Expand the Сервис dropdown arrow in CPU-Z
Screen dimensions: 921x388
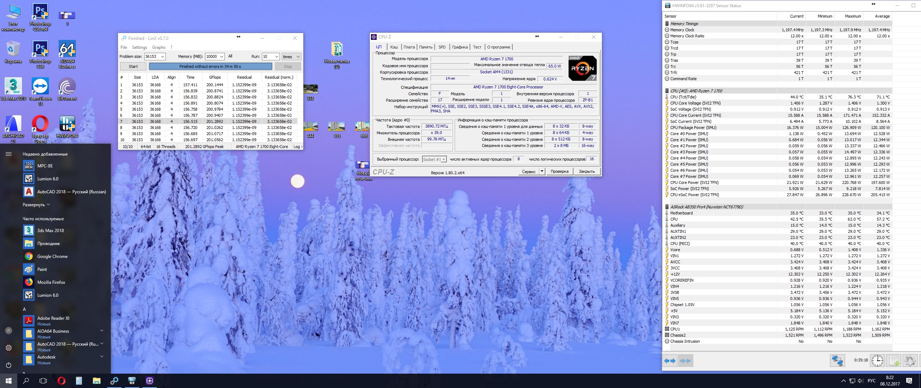pos(542,171)
